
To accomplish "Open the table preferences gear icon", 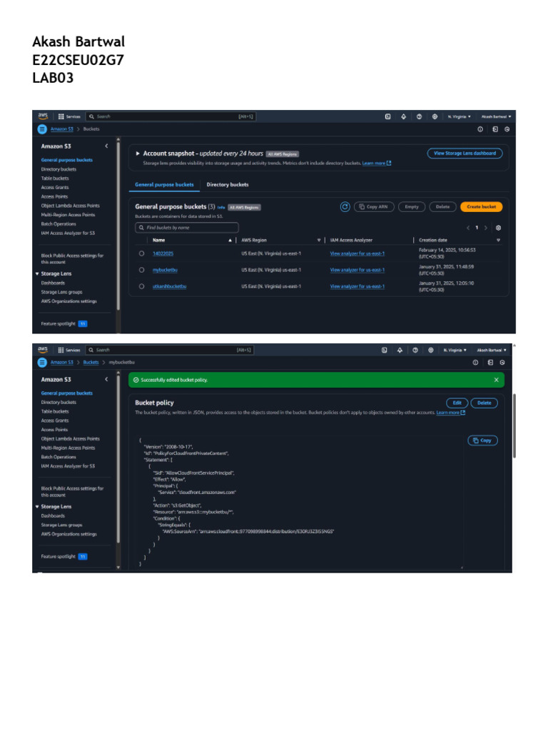I will pos(498,228).
